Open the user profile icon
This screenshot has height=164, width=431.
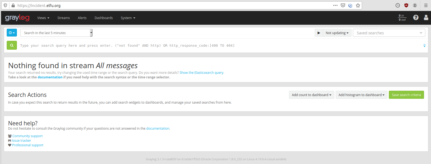click(x=426, y=17)
